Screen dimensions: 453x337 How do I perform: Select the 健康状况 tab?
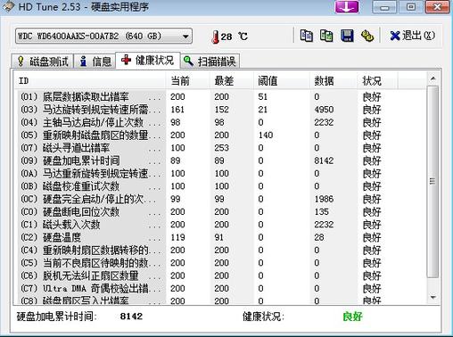[148, 61]
